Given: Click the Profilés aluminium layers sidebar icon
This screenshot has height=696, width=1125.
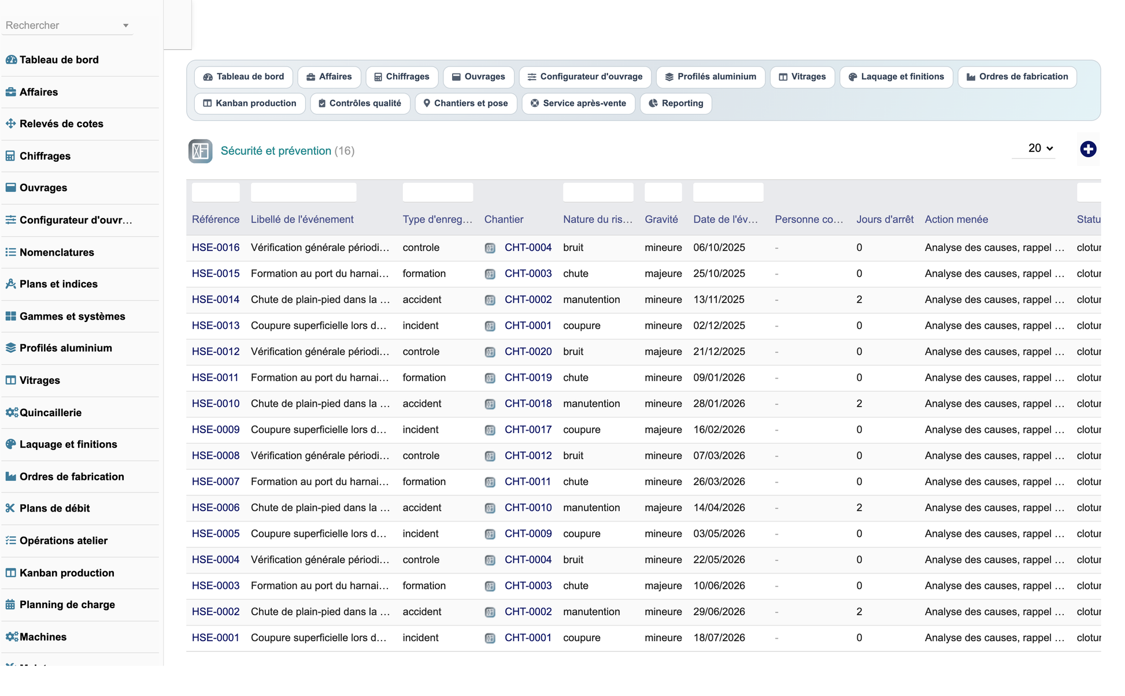Looking at the screenshot, I should (11, 348).
